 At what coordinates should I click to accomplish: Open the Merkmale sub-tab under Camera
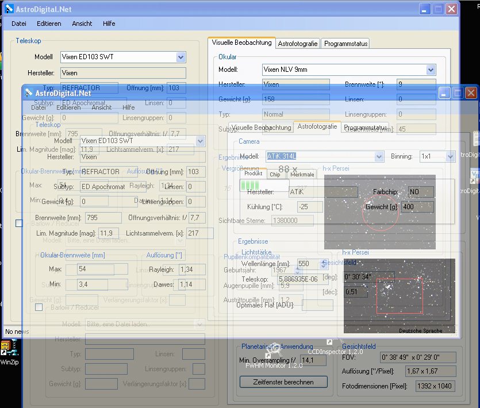(x=302, y=175)
